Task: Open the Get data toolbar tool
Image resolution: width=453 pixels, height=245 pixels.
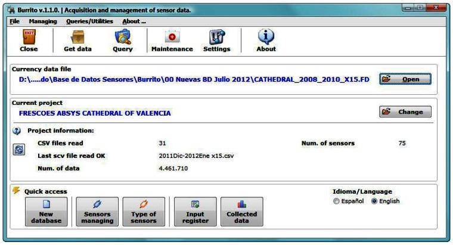Action: 77,41
